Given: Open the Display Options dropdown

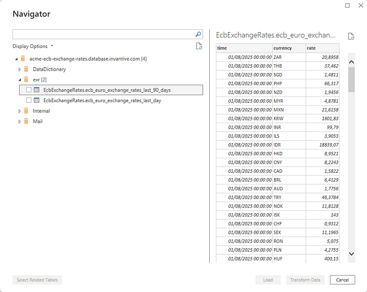Looking at the screenshot, I should (x=33, y=46).
